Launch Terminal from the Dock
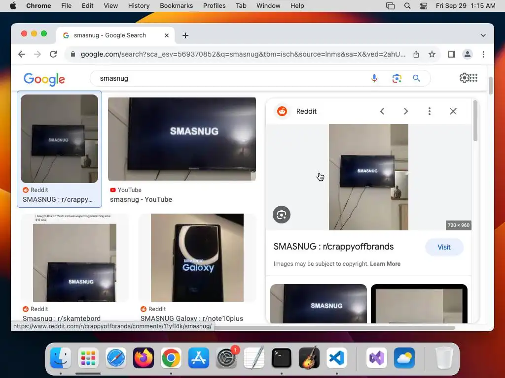505x378 pixels. 282,358
